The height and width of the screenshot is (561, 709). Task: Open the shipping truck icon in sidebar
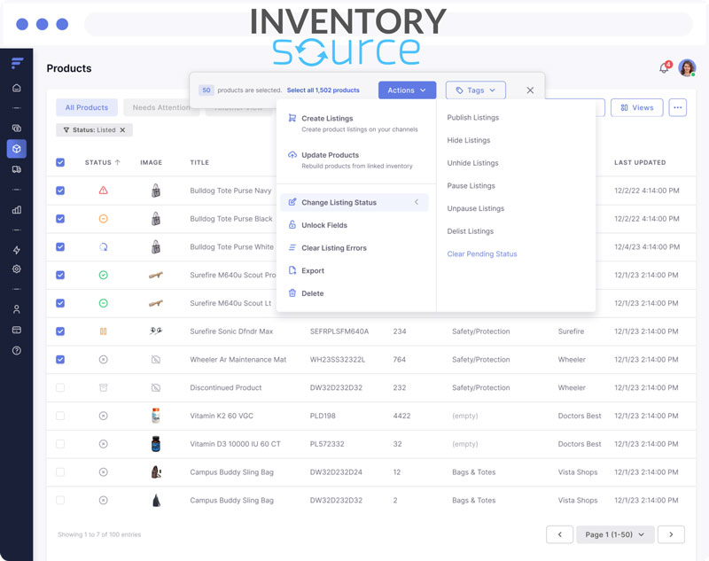(17, 169)
